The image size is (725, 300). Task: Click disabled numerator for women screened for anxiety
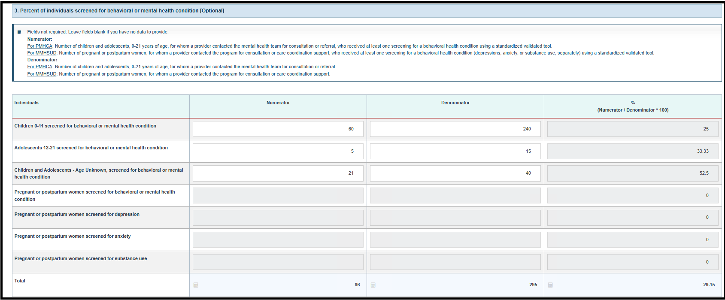pos(278,239)
